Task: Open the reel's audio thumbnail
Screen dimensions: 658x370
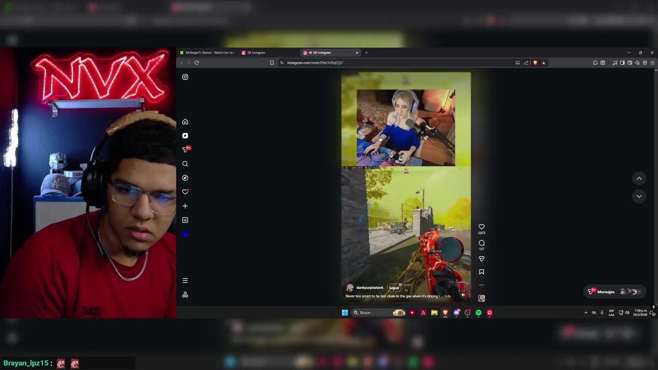Action: [482, 298]
